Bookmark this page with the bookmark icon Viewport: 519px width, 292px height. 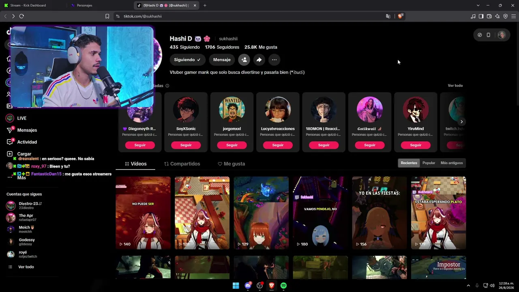[x=107, y=16]
